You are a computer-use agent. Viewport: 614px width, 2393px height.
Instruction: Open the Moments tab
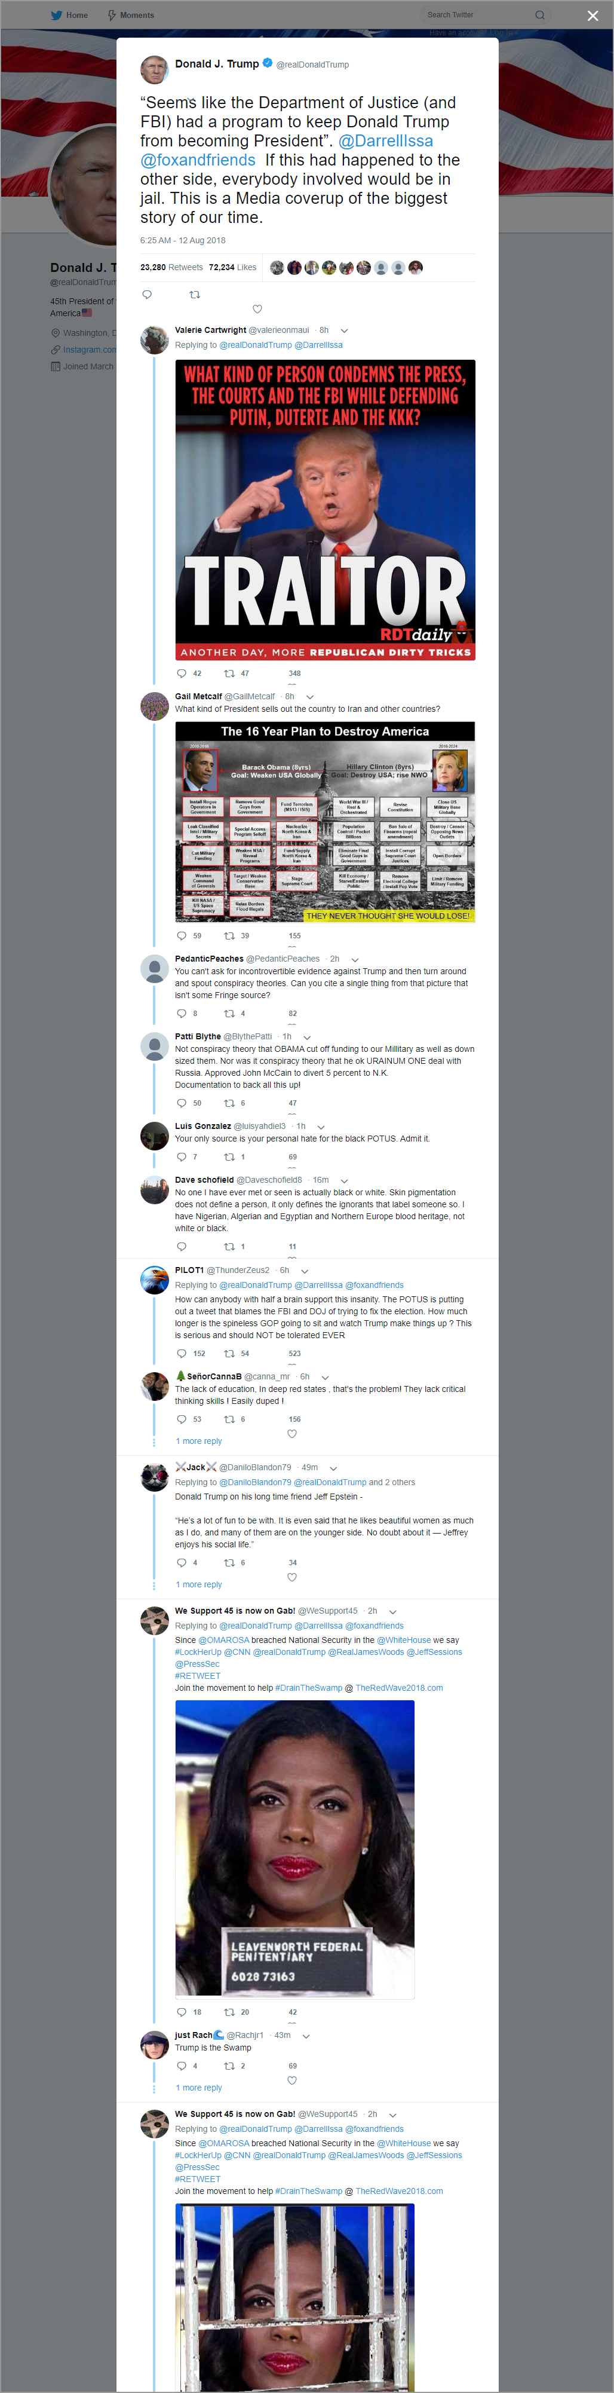coord(131,15)
